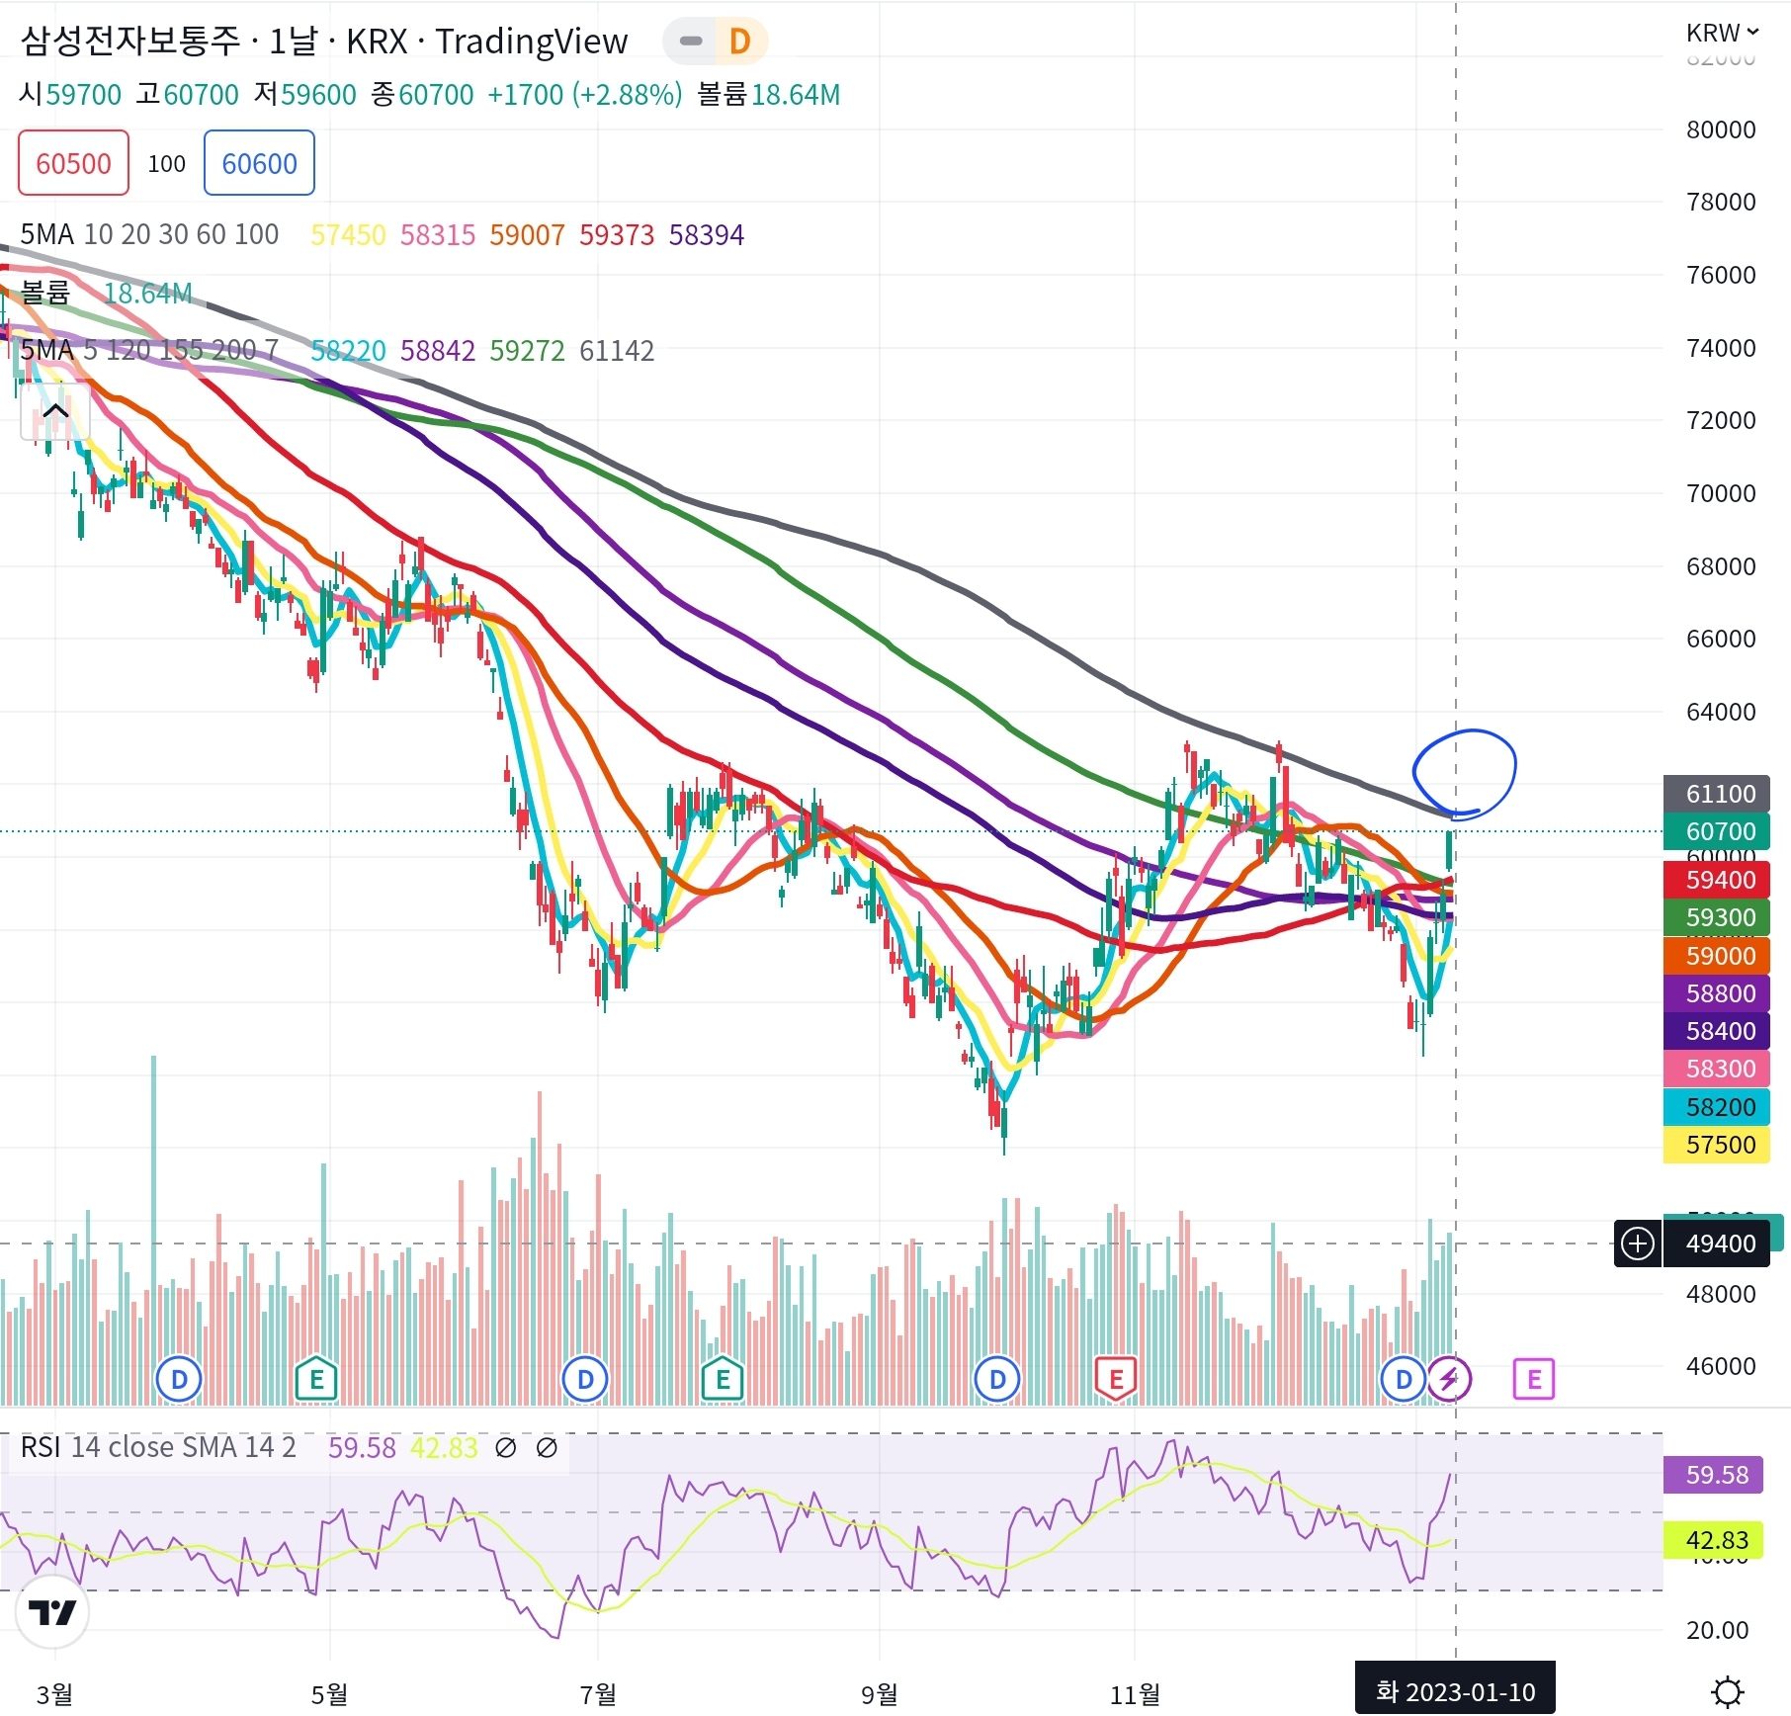Click the 57500 yellow MA price label
The height and width of the screenshot is (1716, 1791).
[1718, 1145]
